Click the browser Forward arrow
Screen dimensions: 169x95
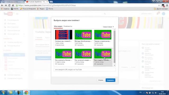click(6, 5)
